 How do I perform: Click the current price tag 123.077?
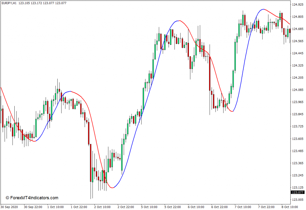coord(298,192)
